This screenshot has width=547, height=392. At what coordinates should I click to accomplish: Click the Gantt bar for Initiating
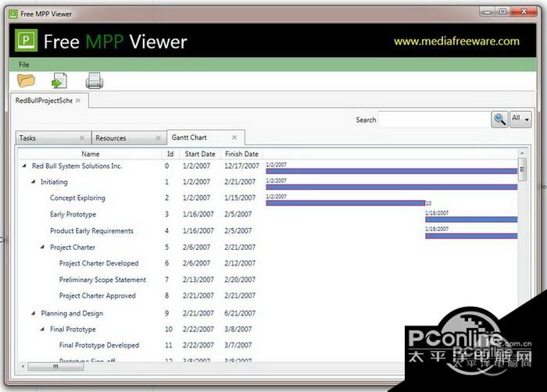[x=391, y=187]
